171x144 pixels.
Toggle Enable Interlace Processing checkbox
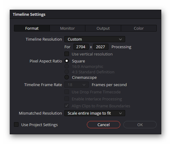67,99
